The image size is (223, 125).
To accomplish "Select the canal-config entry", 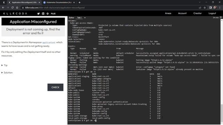I will click(98, 97).
